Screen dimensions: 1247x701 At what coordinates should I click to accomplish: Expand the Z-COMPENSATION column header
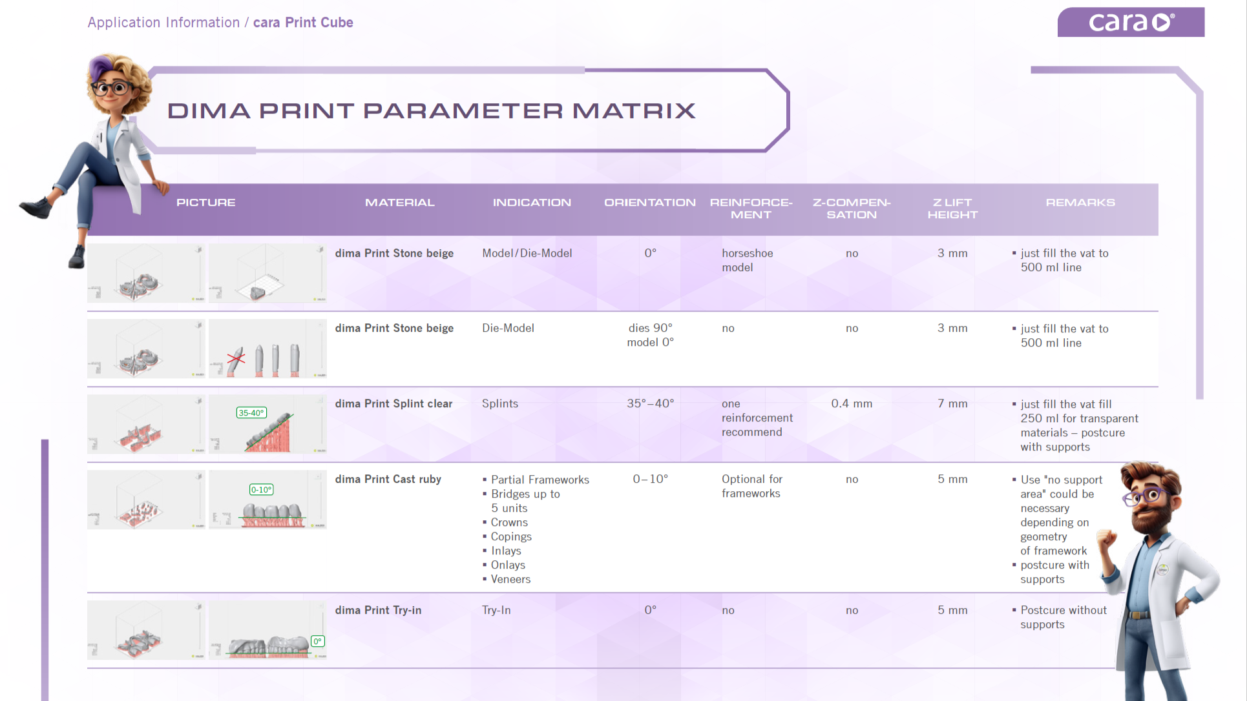(852, 208)
